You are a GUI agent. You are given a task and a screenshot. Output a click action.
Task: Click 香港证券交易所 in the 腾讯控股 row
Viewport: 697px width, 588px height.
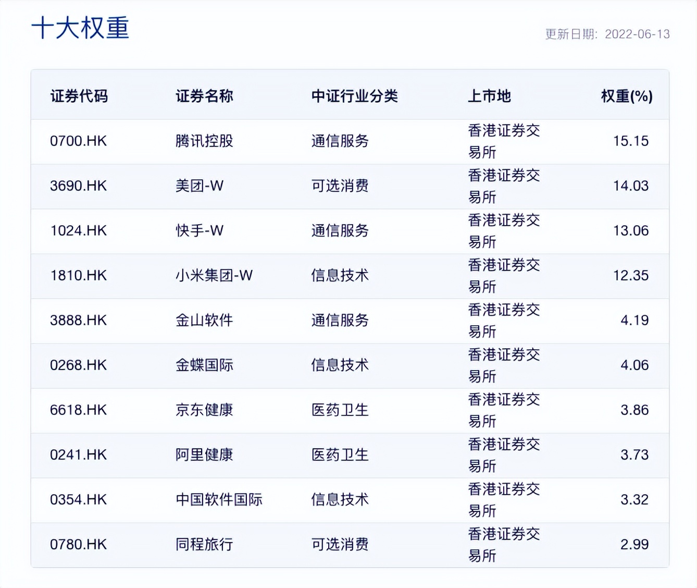point(504,141)
